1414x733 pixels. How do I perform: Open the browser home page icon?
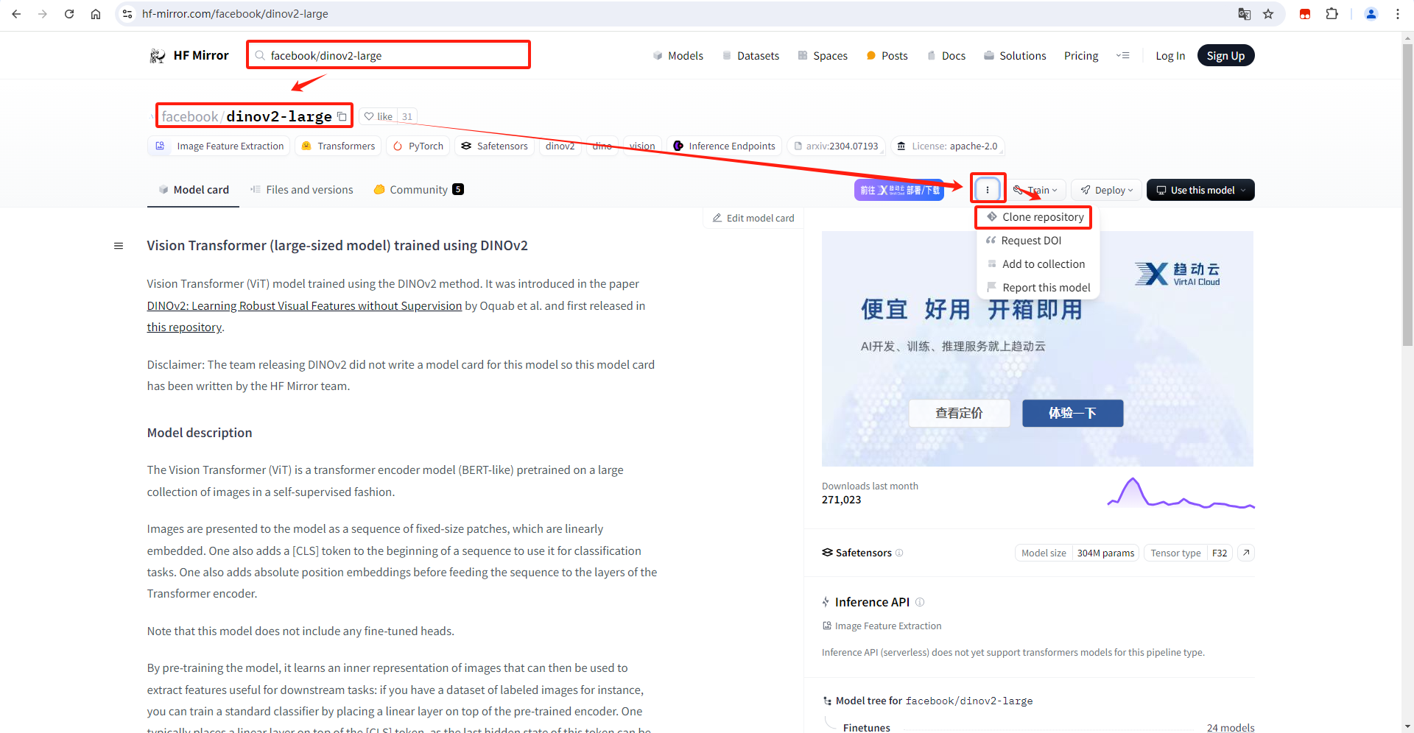pos(96,14)
